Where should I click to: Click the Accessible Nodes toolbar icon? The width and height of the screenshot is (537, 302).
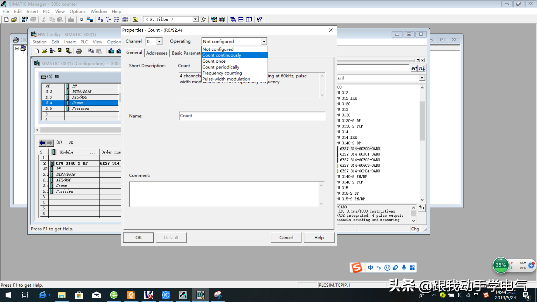click(25, 19)
